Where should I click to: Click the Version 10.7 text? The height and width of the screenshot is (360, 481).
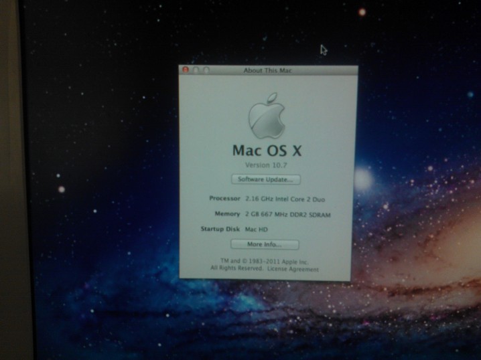266,165
